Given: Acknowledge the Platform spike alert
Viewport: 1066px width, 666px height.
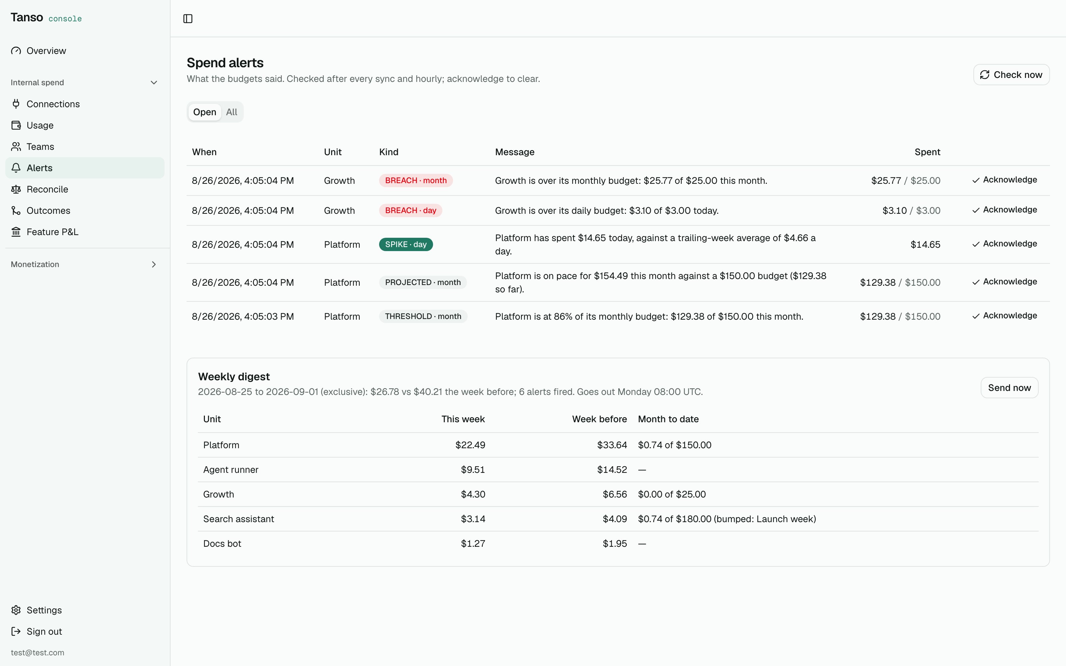Looking at the screenshot, I should 1005,243.
